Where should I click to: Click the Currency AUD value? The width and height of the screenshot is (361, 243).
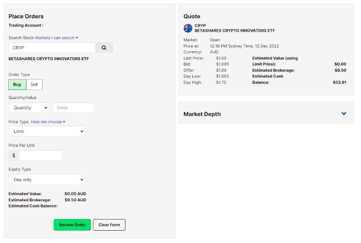click(x=214, y=52)
